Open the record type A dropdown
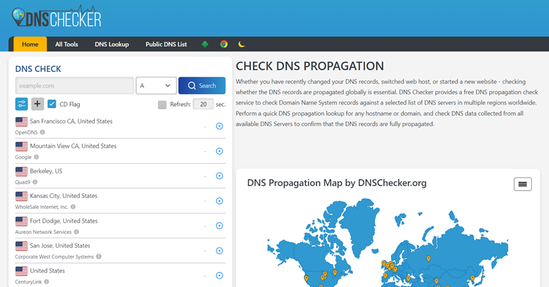The width and height of the screenshot is (549, 287). pyautogui.click(x=156, y=86)
